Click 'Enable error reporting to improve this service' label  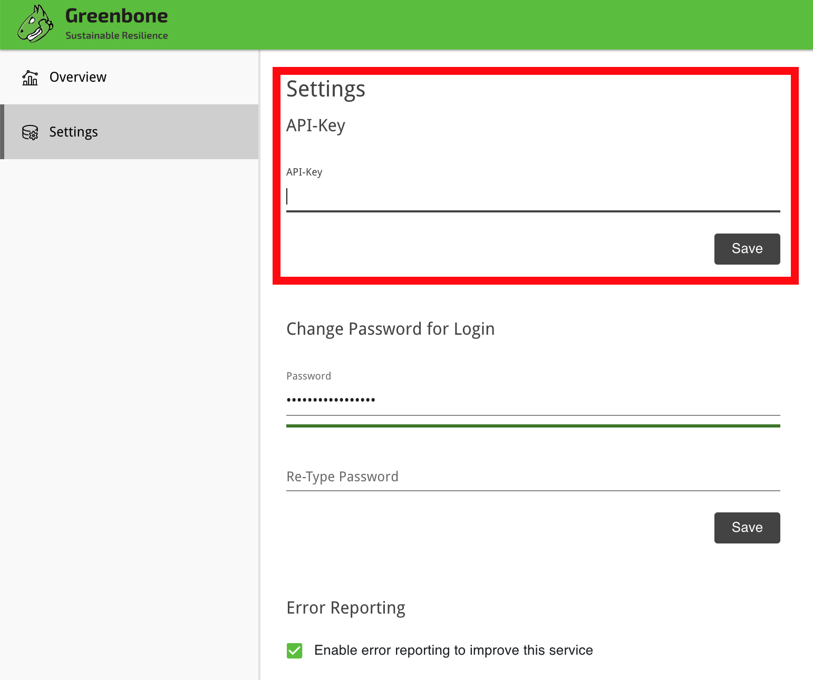[453, 650]
